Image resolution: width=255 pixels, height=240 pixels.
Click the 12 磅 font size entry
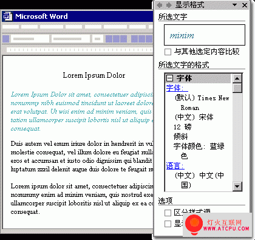182,127
